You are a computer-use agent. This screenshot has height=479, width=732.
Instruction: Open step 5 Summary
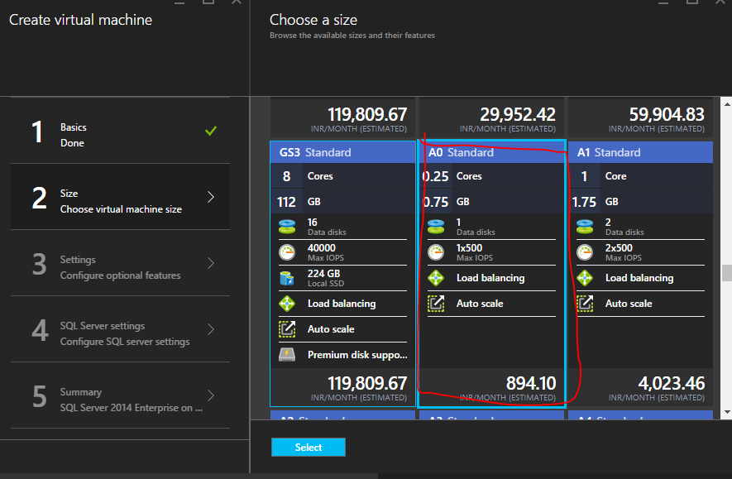point(121,395)
